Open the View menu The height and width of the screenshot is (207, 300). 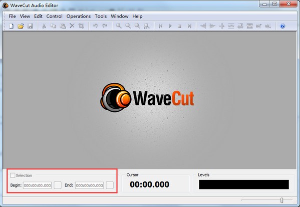tap(25, 16)
